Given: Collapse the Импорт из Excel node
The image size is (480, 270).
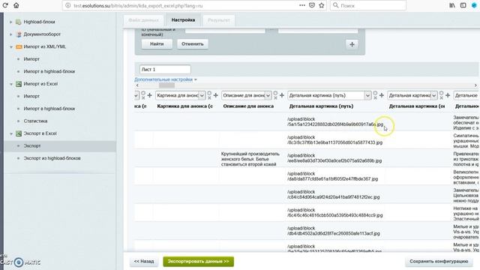Looking at the screenshot, I should pyautogui.click(x=11, y=84).
